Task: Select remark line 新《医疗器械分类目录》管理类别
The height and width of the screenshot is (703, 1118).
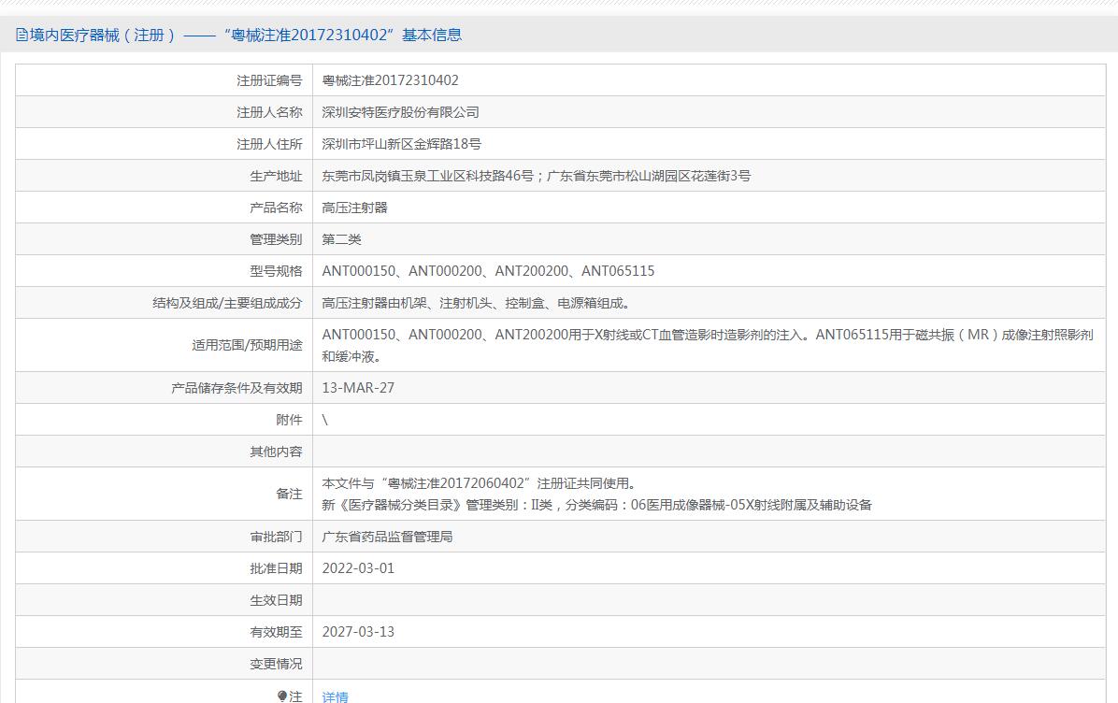Action: pyautogui.click(x=596, y=505)
